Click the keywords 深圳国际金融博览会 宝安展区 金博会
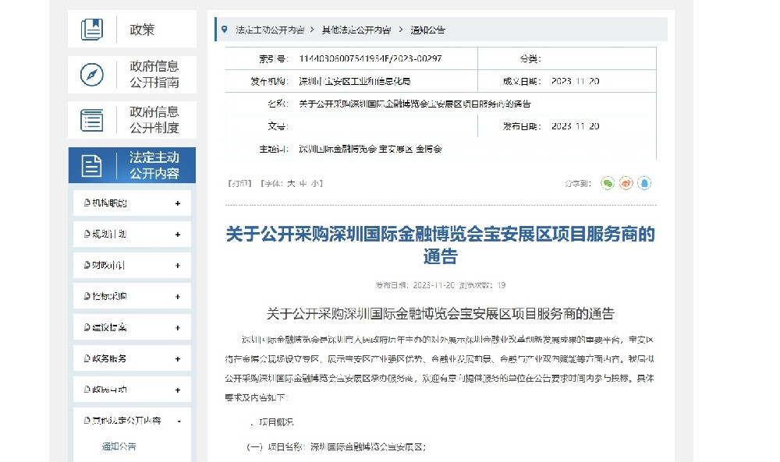This screenshot has height=462, width=780. coord(370,149)
